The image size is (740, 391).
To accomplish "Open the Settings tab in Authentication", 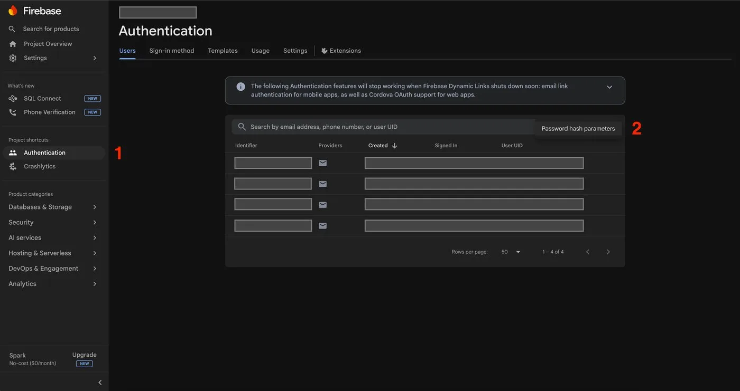I will 295,51.
